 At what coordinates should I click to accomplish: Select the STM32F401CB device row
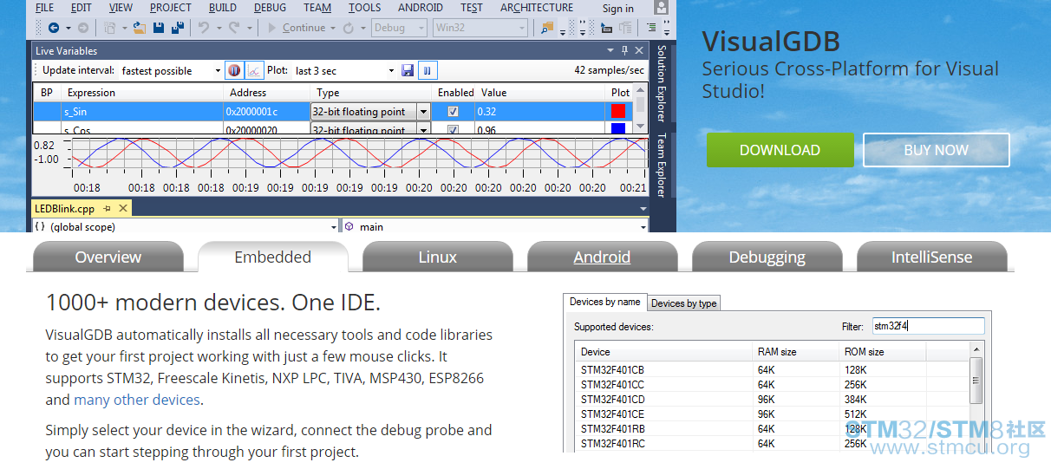pos(772,370)
